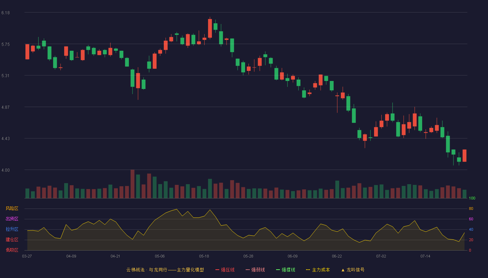Click the final red candlestick at chart end
The height and width of the screenshot is (278, 488).
[464, 156]
